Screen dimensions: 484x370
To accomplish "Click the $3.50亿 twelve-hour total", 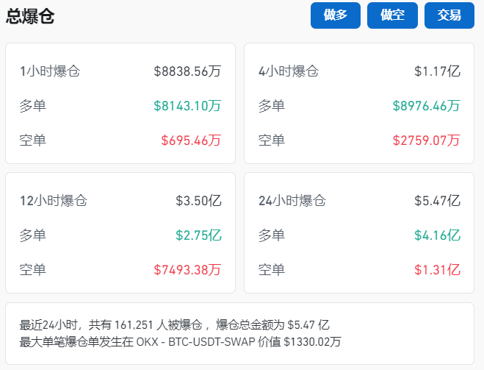I will pos(198,201).
